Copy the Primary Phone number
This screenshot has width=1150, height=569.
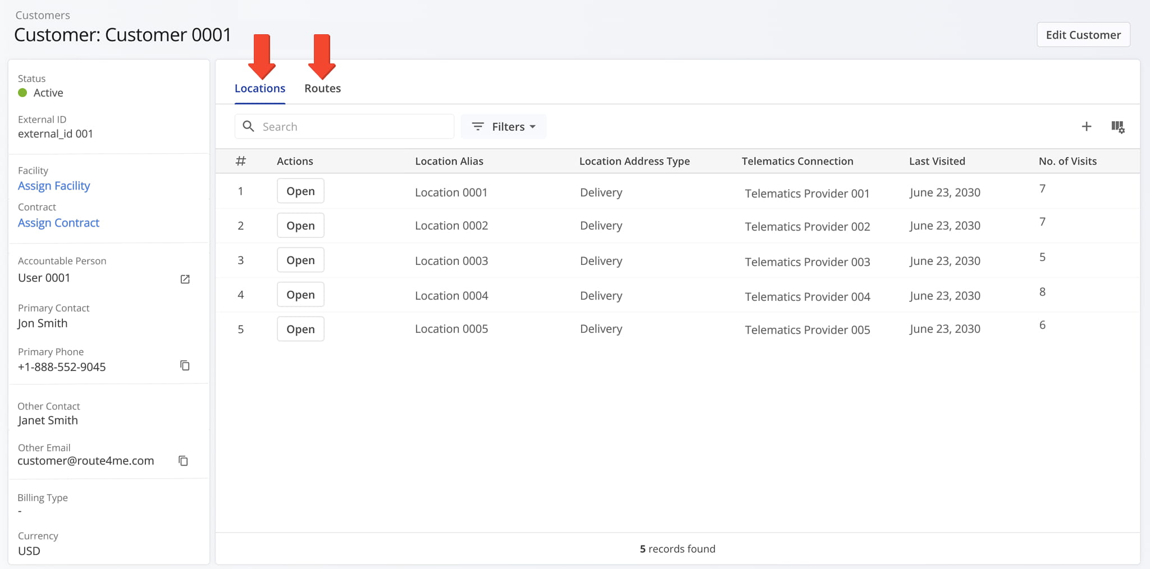pyautogui.click(x=185, y=366)
